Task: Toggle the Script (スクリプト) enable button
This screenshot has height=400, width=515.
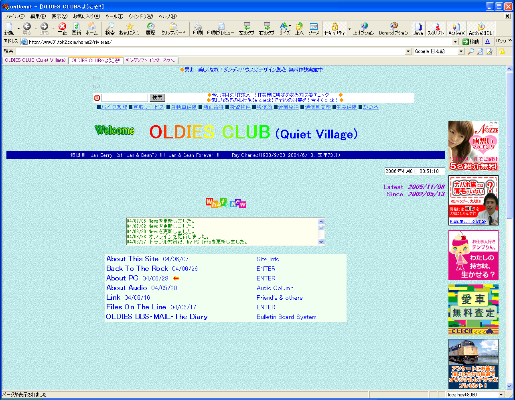Action: pos(435,29)
